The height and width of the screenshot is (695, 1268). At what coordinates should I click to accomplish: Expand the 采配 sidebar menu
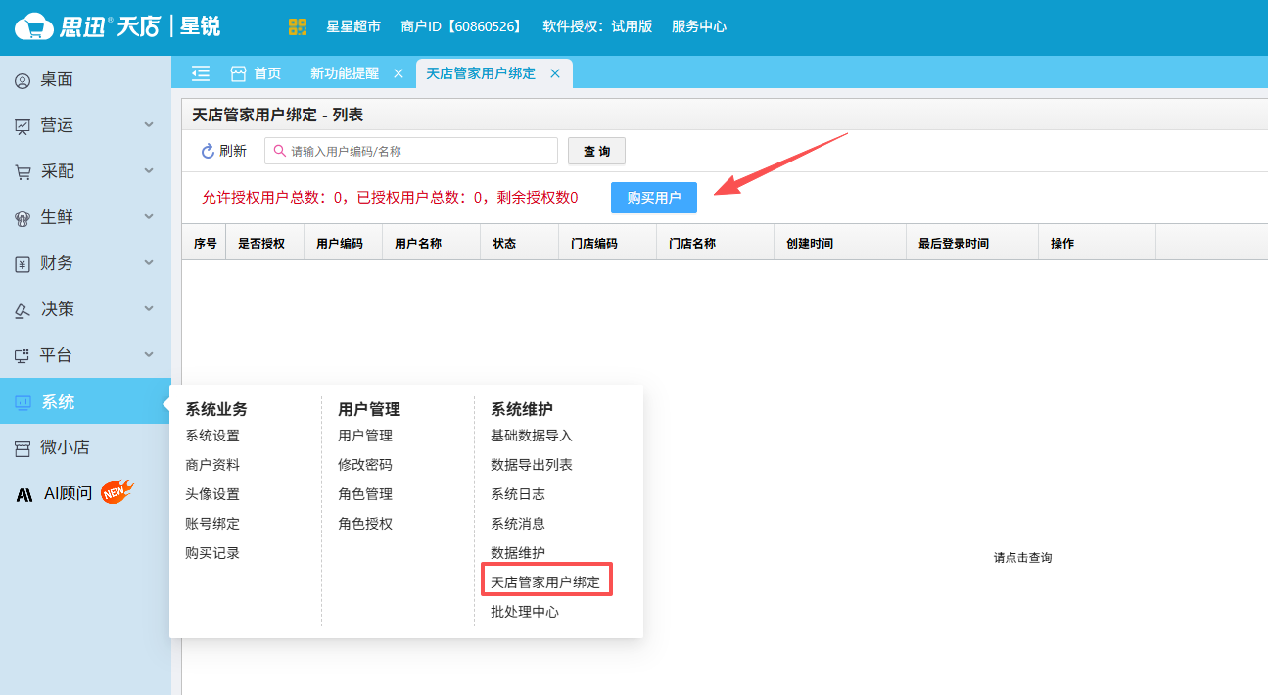point(84,171)
